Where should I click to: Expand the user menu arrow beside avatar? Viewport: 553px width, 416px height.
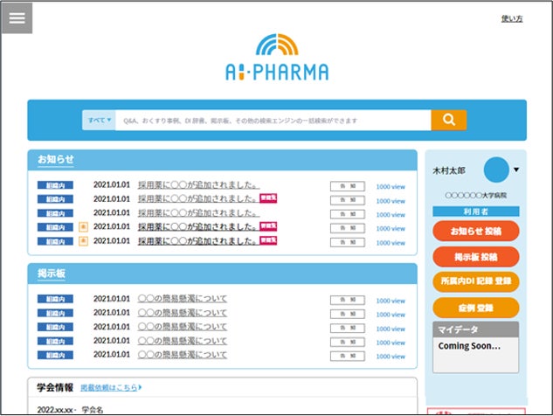click(x=516, y=170)
